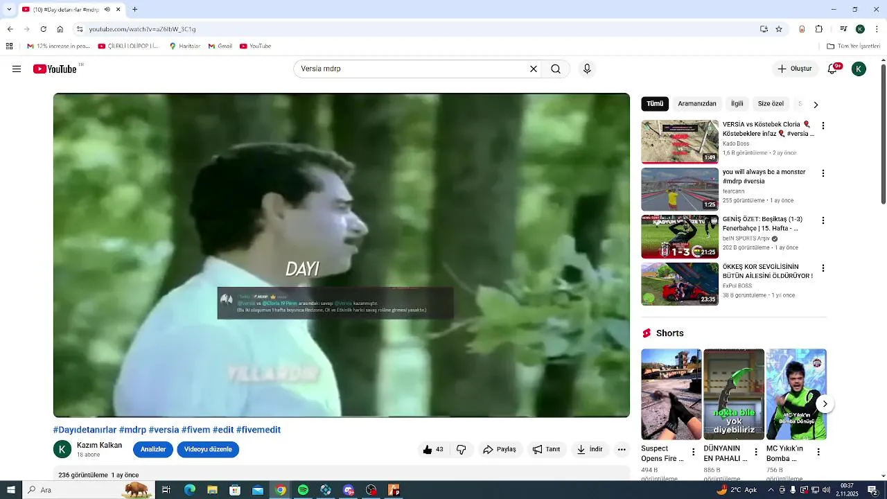Open Microsoft Edge from taskbar
Screen dimensions: 887x499
[x=189, y=490]
